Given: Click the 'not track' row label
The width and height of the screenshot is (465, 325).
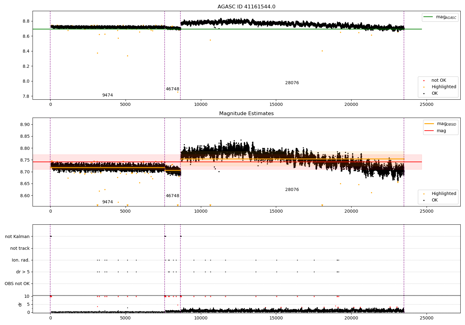Looking at the screenshot, I should [20, 249].
